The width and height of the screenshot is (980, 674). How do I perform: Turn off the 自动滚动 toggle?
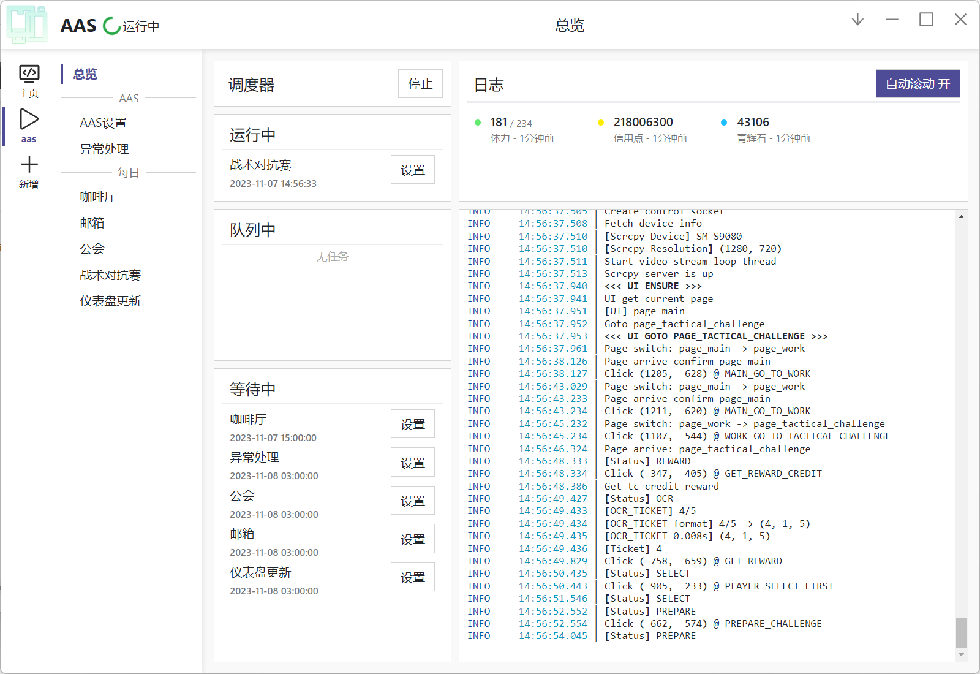(918, 84)
